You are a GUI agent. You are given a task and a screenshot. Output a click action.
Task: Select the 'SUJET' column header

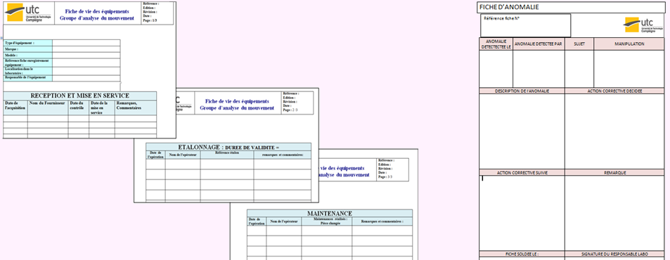pyautogui.click(x=579, y=44)
